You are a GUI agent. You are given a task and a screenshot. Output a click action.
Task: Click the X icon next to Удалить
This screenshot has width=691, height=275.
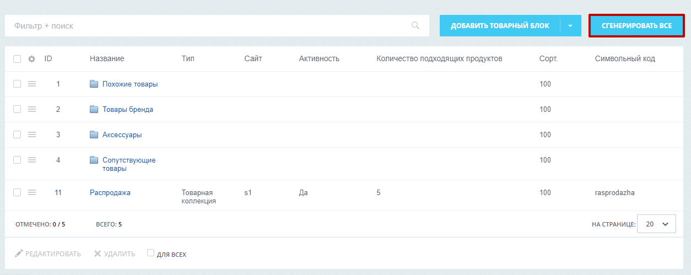click(98, 254)
